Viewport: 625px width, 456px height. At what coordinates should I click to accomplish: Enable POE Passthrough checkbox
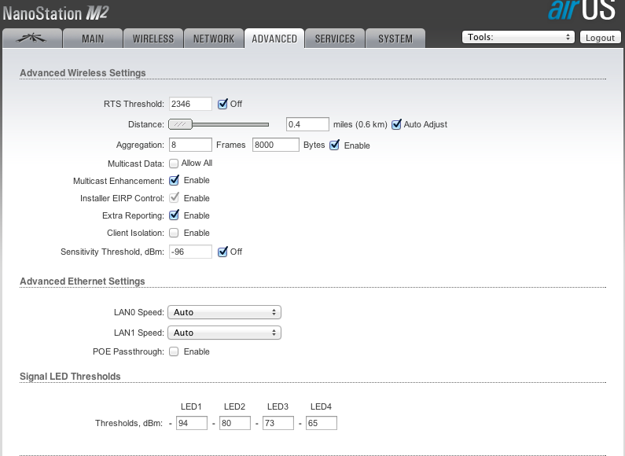click(175, 351)
